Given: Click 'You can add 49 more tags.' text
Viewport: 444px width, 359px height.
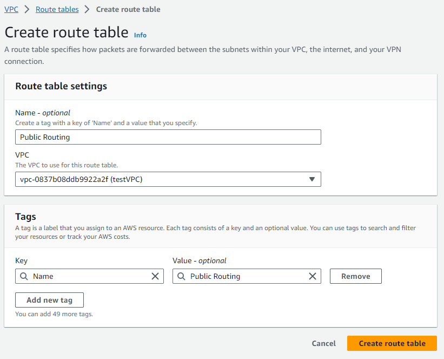Looking at the screenshot, I should click(x=54, y=314).
